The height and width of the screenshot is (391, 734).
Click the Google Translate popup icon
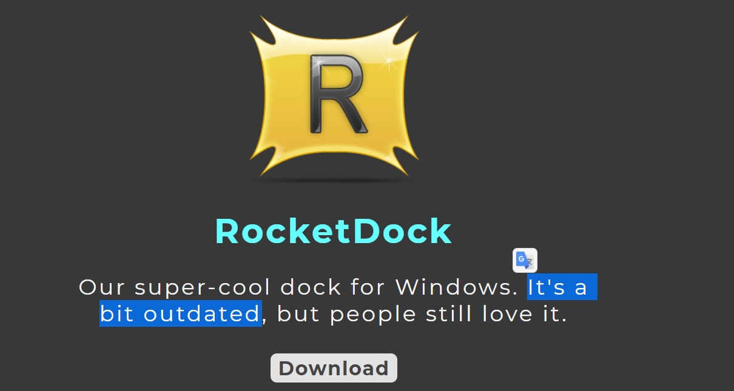(525, 261)
